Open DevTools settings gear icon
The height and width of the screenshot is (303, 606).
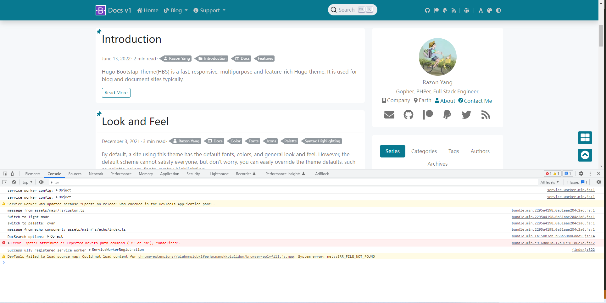[581, 174]
